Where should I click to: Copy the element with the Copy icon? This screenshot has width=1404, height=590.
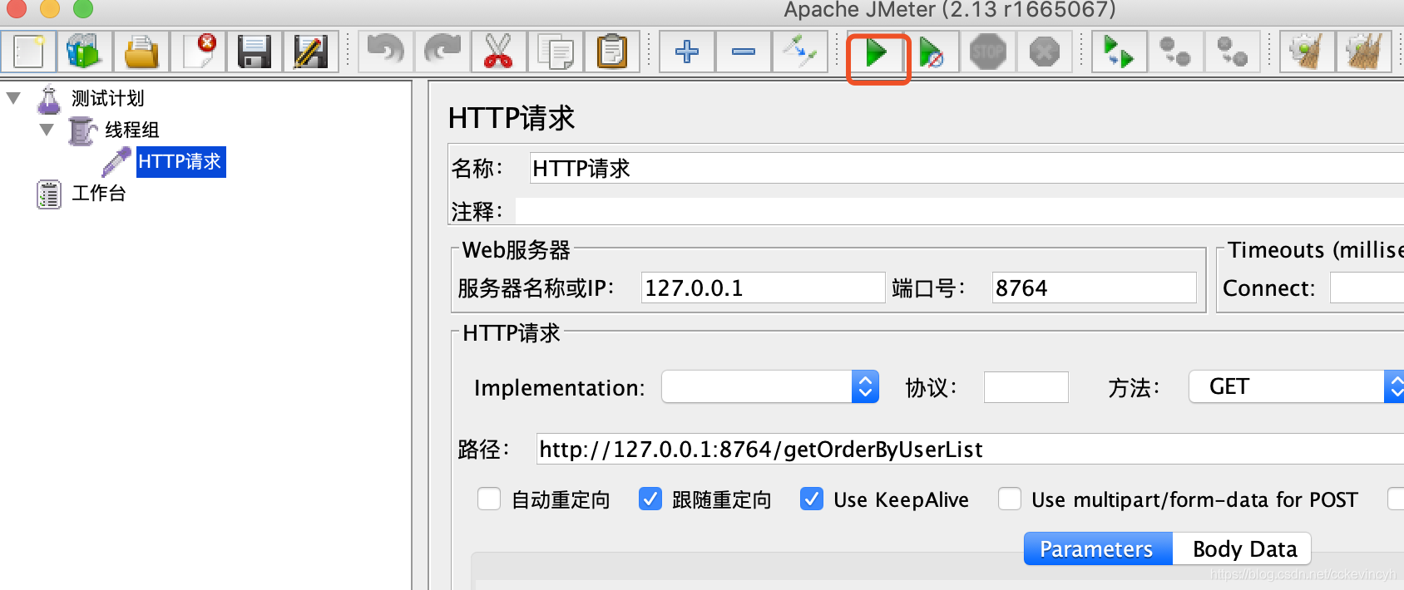(556, 52)
